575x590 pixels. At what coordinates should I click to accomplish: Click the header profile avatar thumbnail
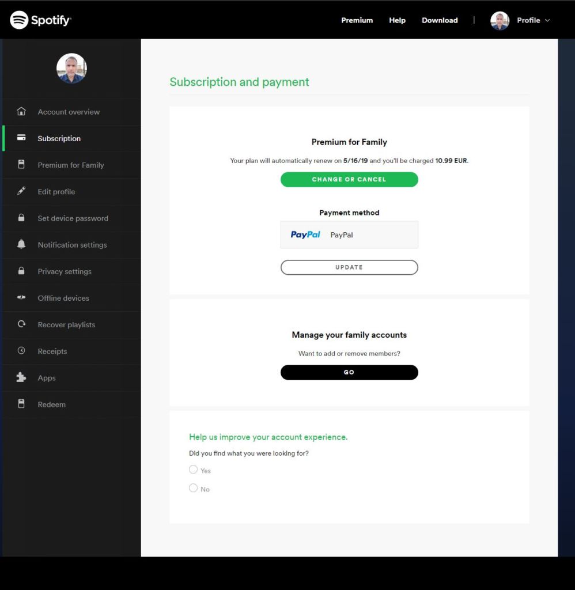500,21
